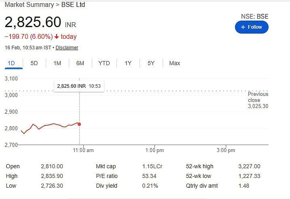The width and height of the screenshot is (290, 199).
Task: Click the Follow button
Action: (x=252, y=27)
